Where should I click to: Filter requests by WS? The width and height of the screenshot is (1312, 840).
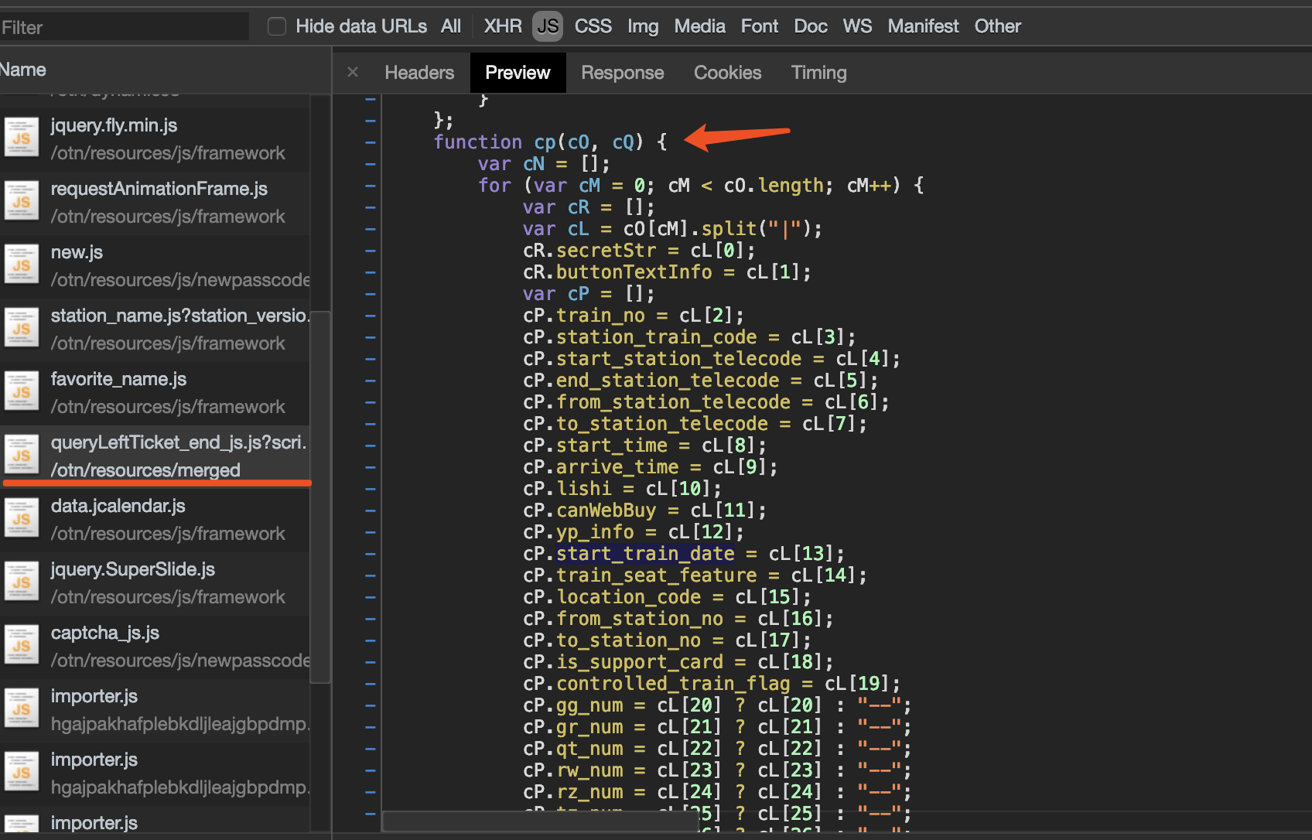857,26
